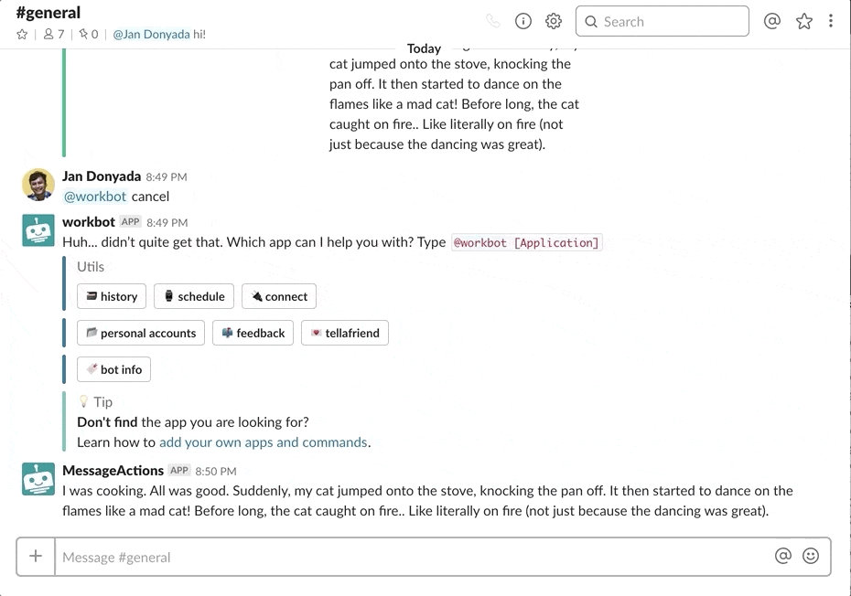Star the #general channel

coord(22,35)
